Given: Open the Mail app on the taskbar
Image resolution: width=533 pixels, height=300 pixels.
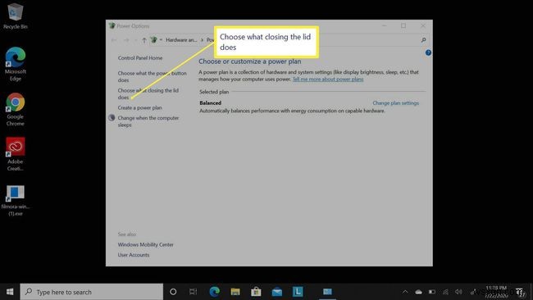Looking at the screenshot, I should (x=277, y=292).
